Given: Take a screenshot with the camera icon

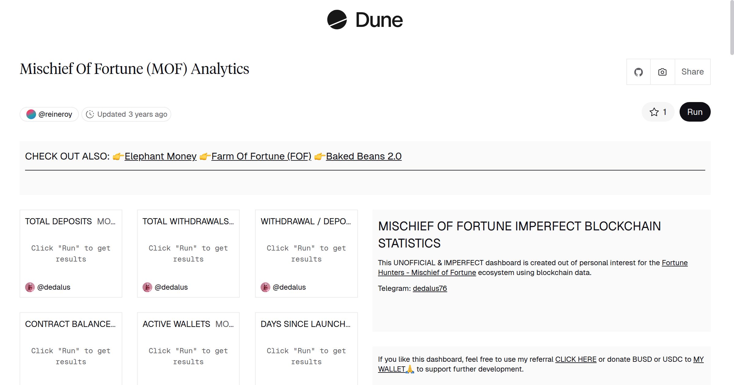Looking at the screenshot, I should [662, 71].
